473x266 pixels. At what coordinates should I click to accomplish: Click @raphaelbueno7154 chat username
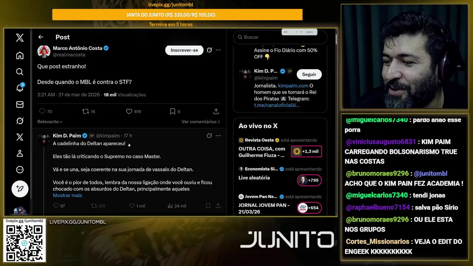point(378,207)
